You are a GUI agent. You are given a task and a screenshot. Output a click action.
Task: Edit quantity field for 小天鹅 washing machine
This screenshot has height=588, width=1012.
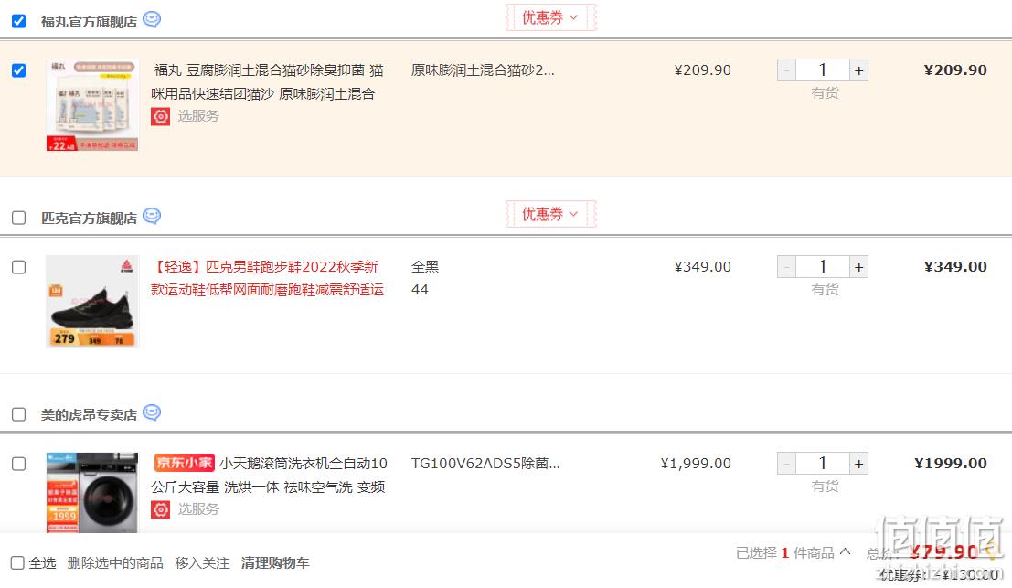[822, 464]
